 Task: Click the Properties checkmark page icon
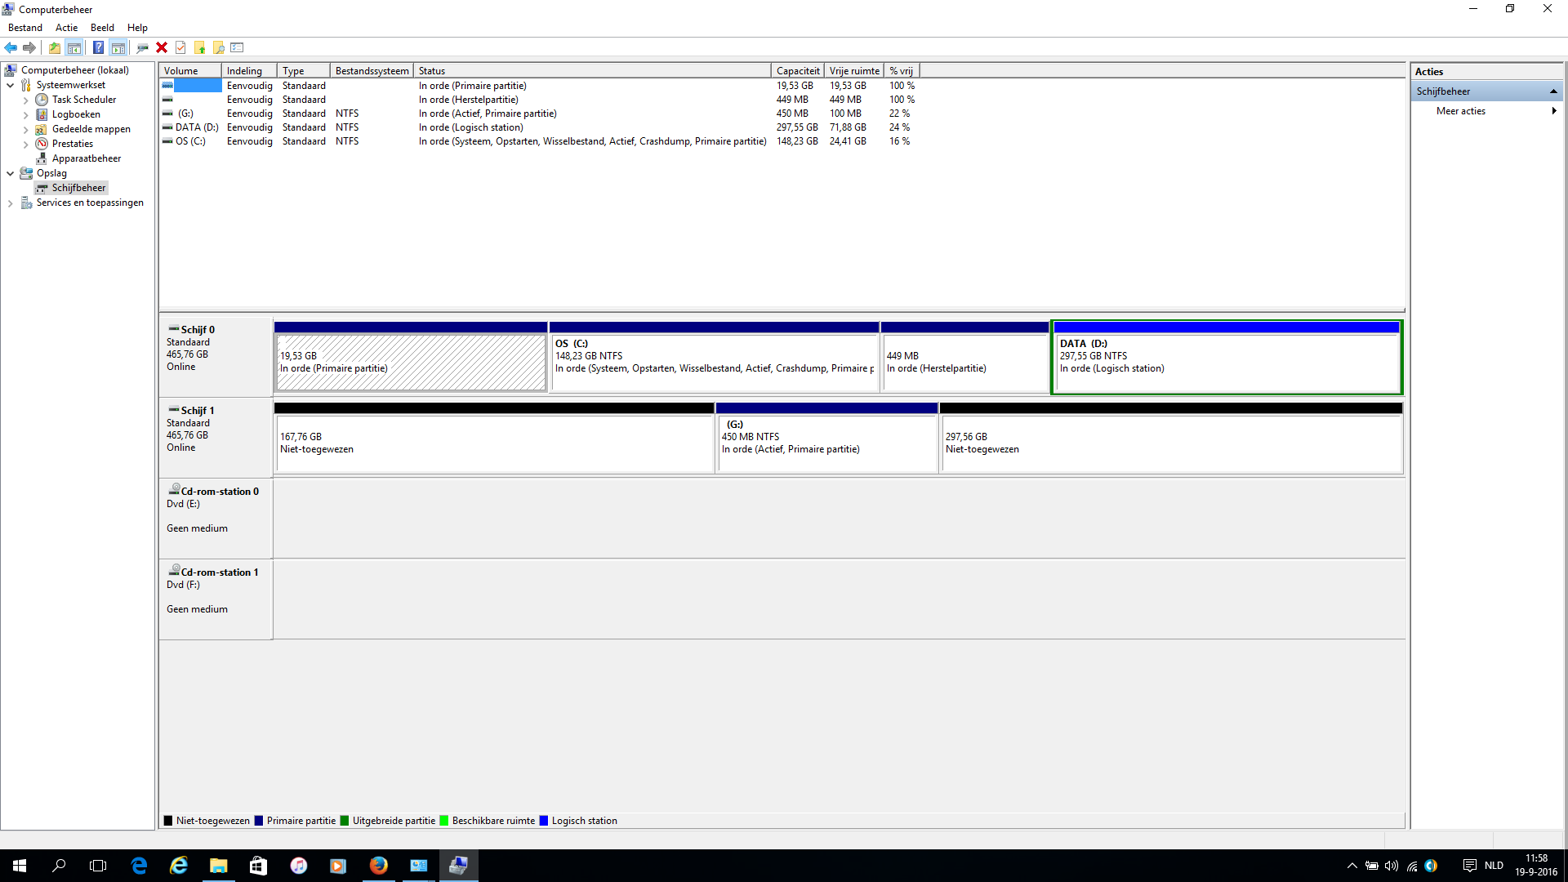click(x=180, y=47)
